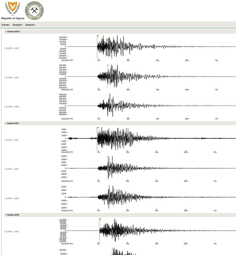Image resolution: width=236 pixels, height=255 pixels.
Task: Open the Analysis menu
Action: 18,25
